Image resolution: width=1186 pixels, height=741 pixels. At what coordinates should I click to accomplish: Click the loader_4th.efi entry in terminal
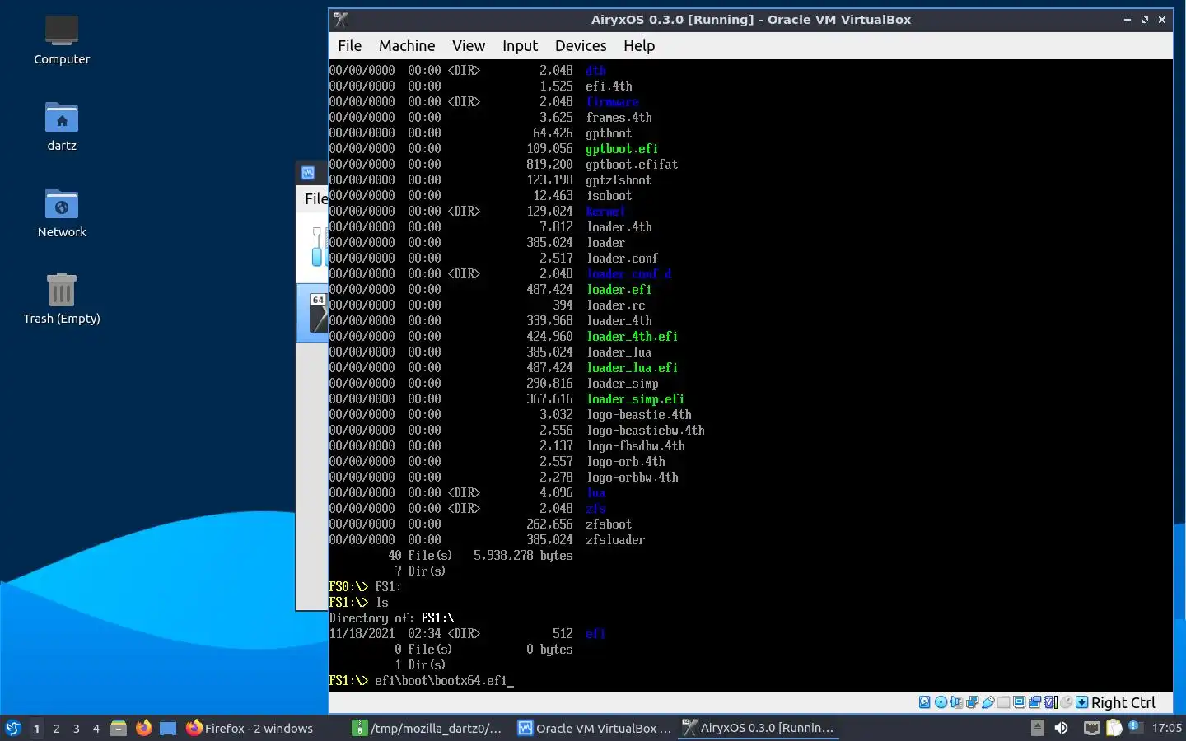click(x=633, y=337)
